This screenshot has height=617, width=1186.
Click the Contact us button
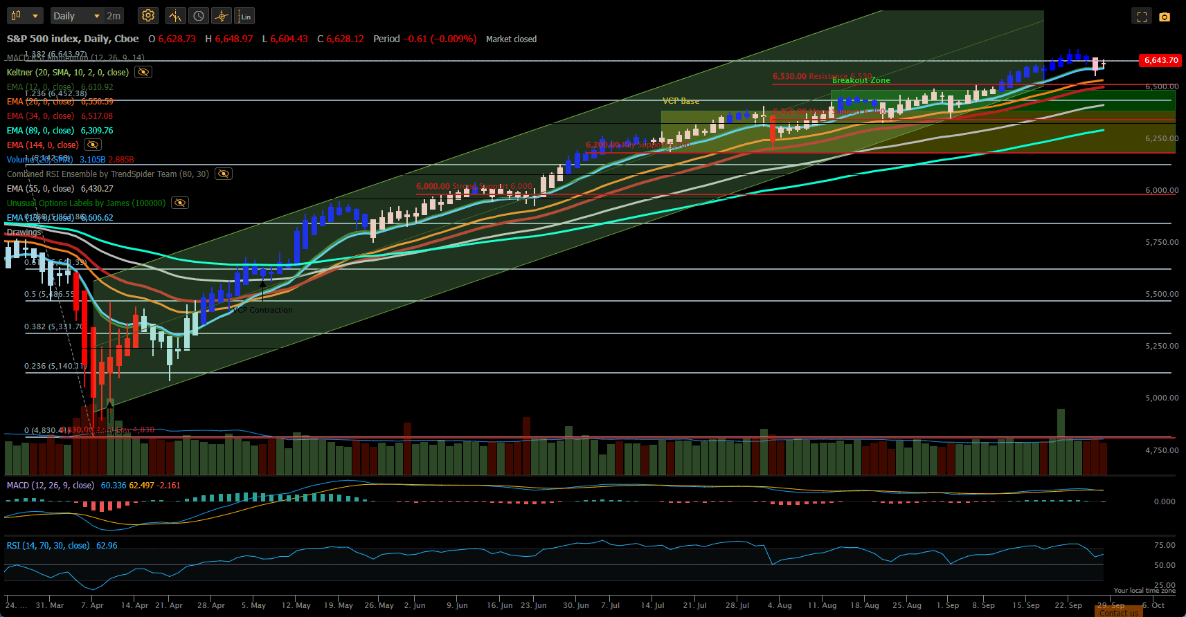pyautogui.click(x=1119, y=612)
